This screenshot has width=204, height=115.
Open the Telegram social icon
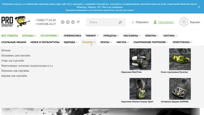(63, 22)
